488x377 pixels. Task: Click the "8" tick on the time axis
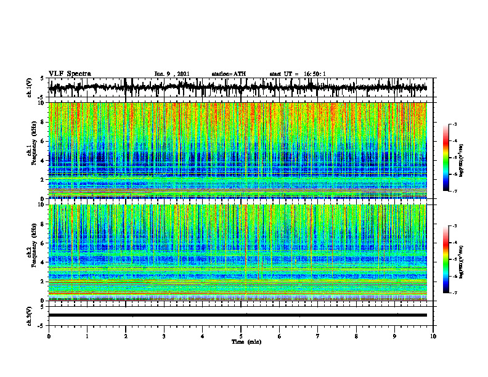pyautogui.click(x=356, y=336)
